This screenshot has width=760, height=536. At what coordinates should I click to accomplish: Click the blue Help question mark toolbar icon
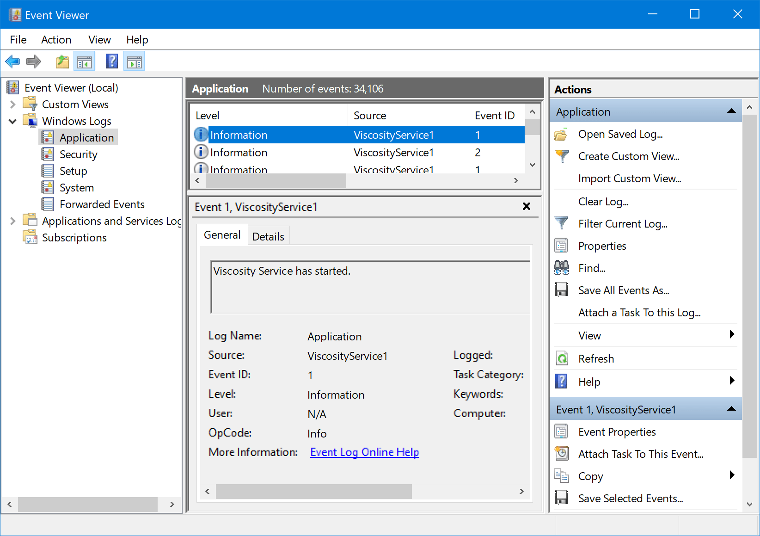[112, 61]
